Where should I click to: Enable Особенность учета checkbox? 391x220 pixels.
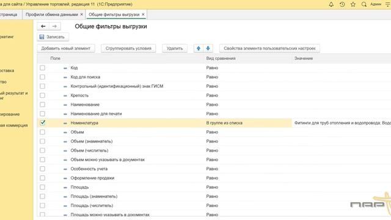pos(42,169)
